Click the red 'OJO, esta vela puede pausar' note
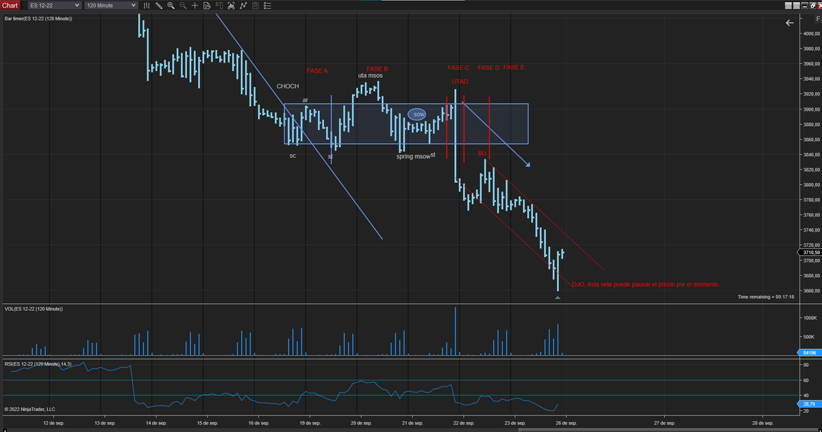Screen dimensions: 822x432 click(645, 284)
